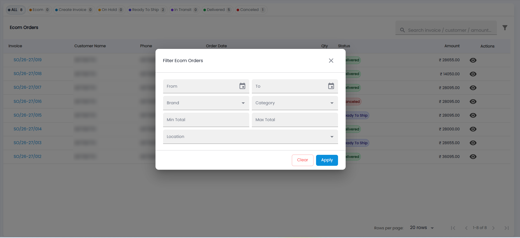Screen dimensions: 520x238
Task: Go to the last page
Action: pos(506,228)
